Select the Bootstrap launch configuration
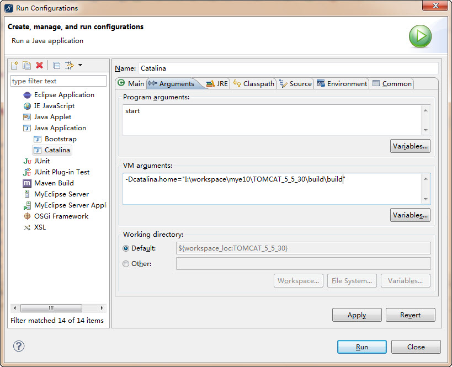 pos(60,139)
